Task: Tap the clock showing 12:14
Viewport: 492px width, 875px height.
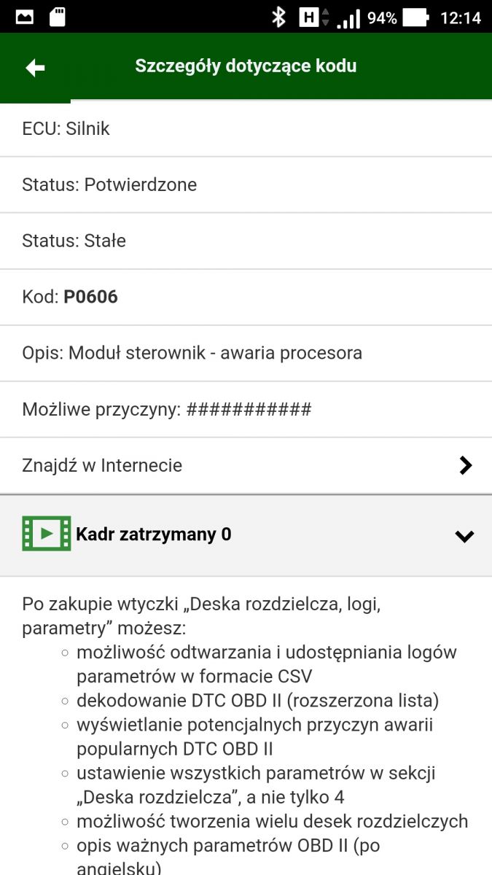Action: click(461, 17)
